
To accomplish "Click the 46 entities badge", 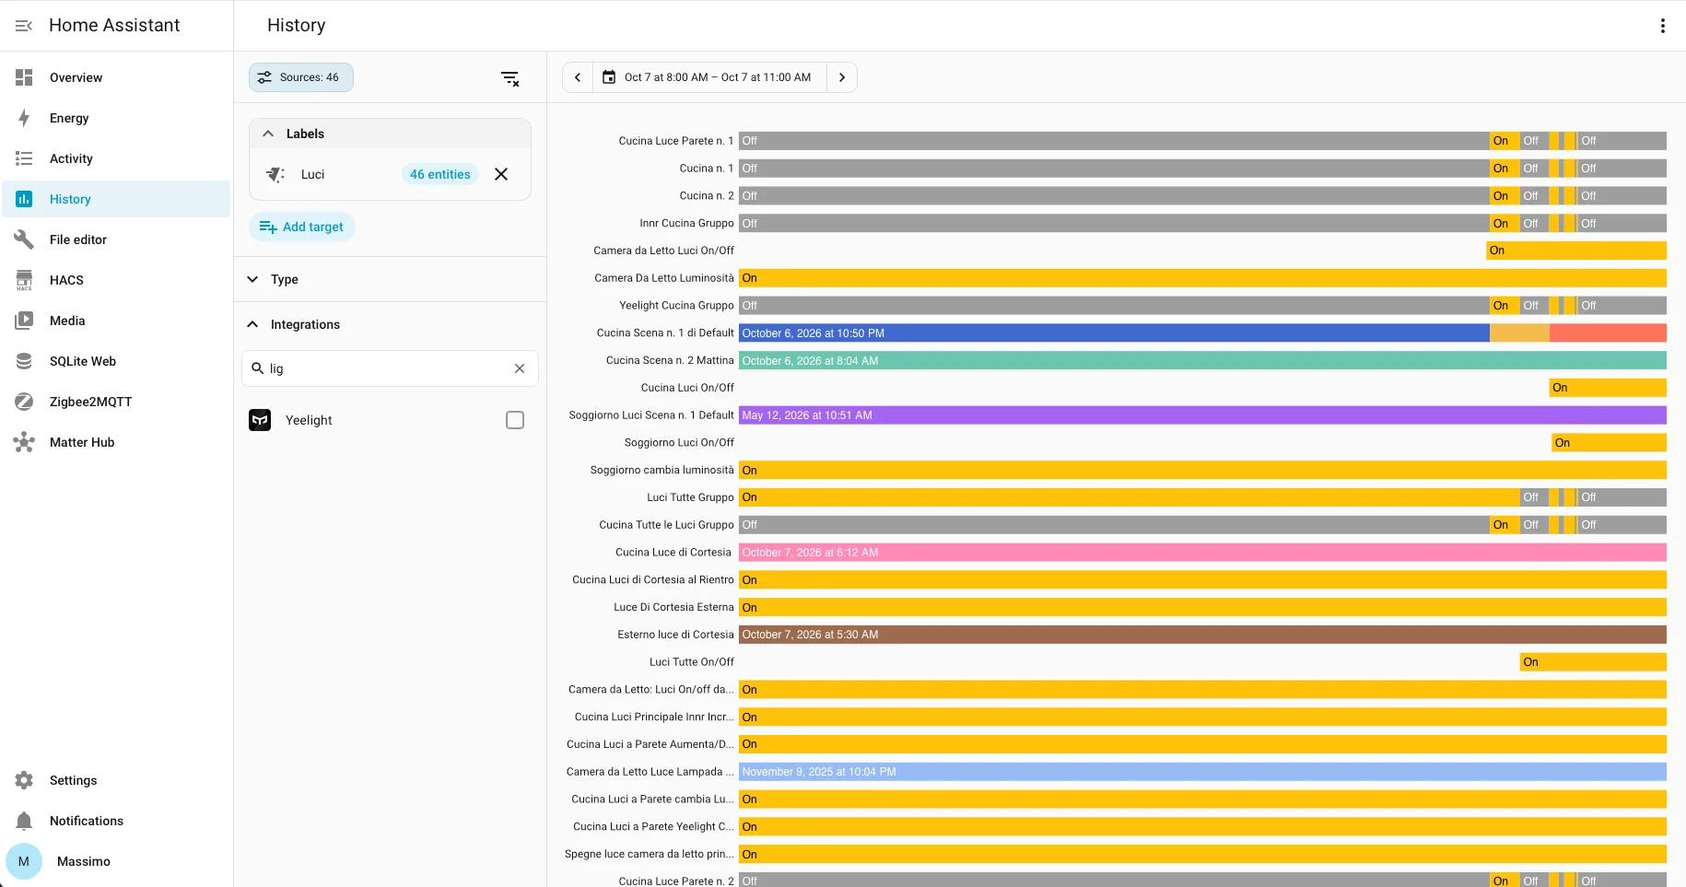I will click(x=440, y=174).
